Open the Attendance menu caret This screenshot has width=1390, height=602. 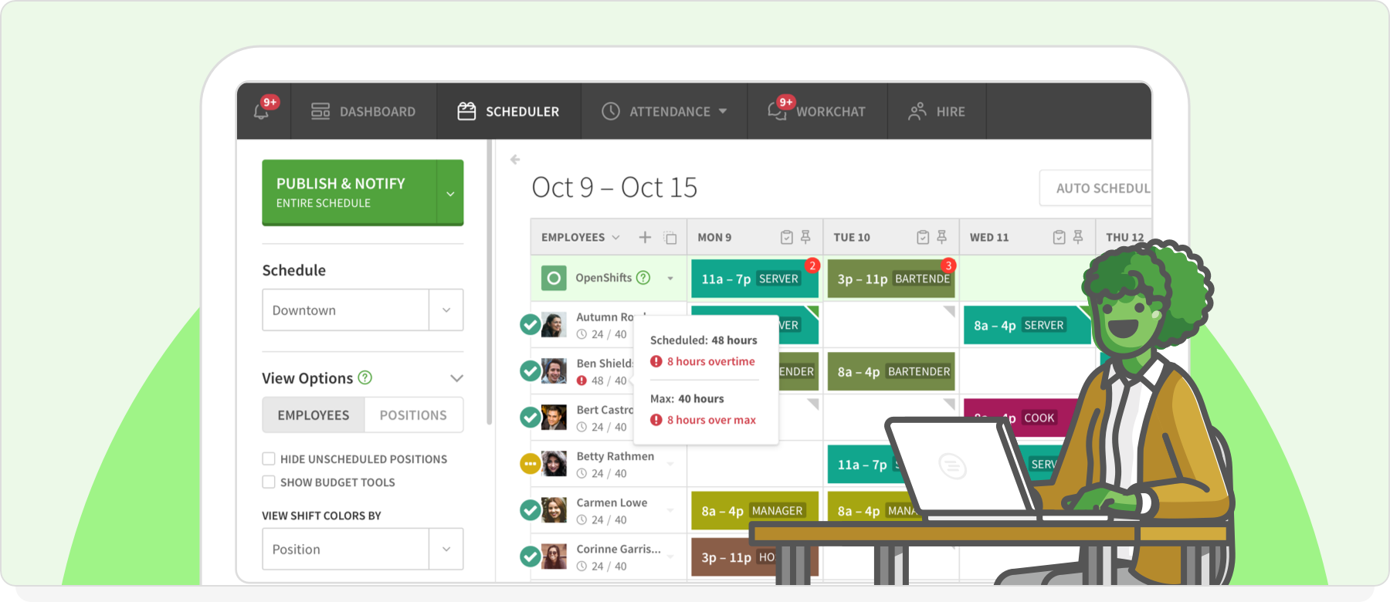723,111
